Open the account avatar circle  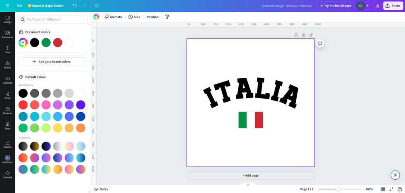pos(360,6)
